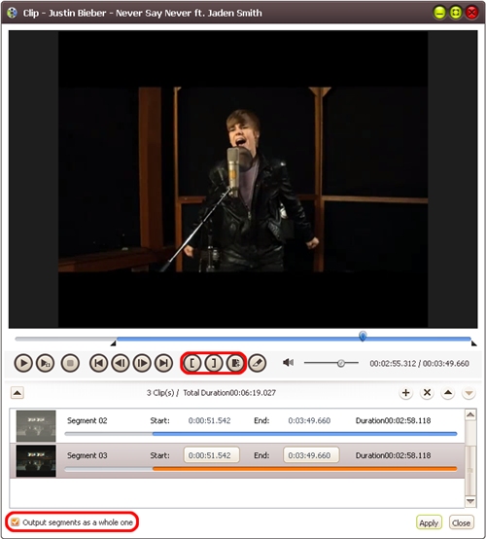Step back one frame
The image size is (486, 539).
click(x=121, y=363)
